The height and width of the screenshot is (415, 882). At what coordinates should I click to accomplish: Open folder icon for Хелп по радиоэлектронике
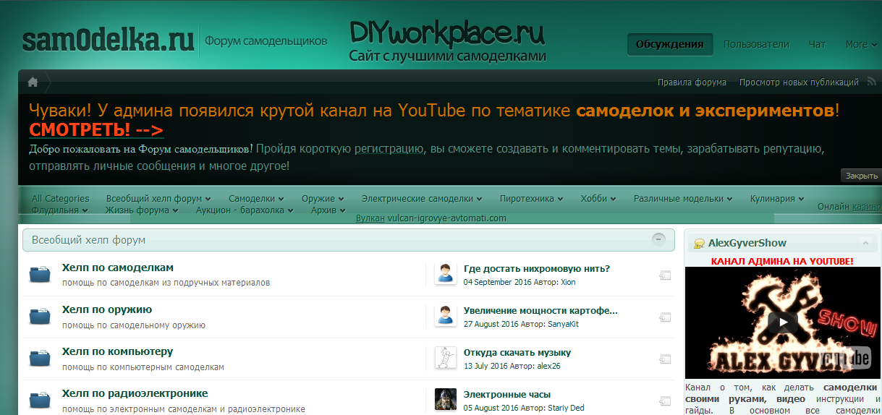pos(40,401)
